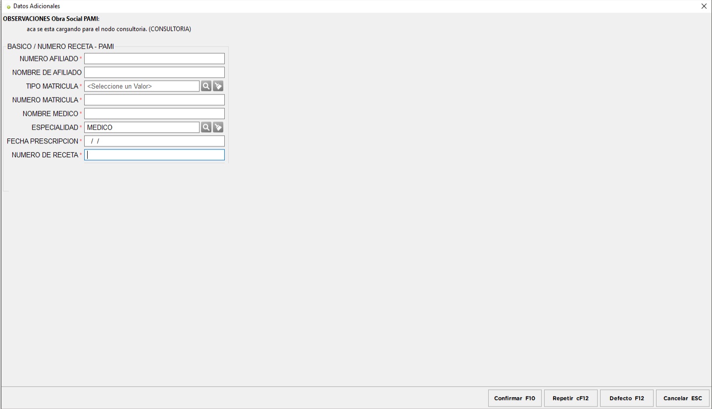Focus the NUMERO AFILIADO input field
This screenshot has width=712, height=409.
pos(154,59)
